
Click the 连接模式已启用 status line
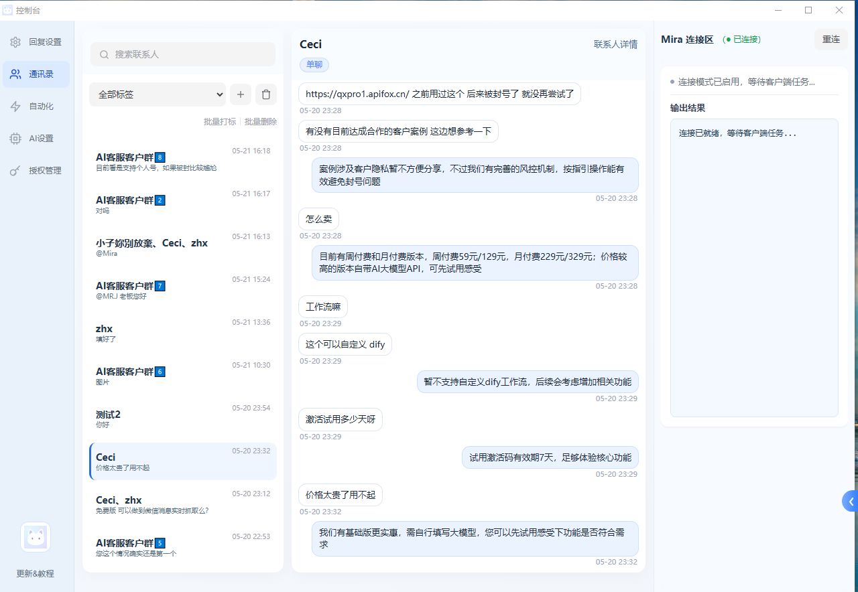(743, 82)
